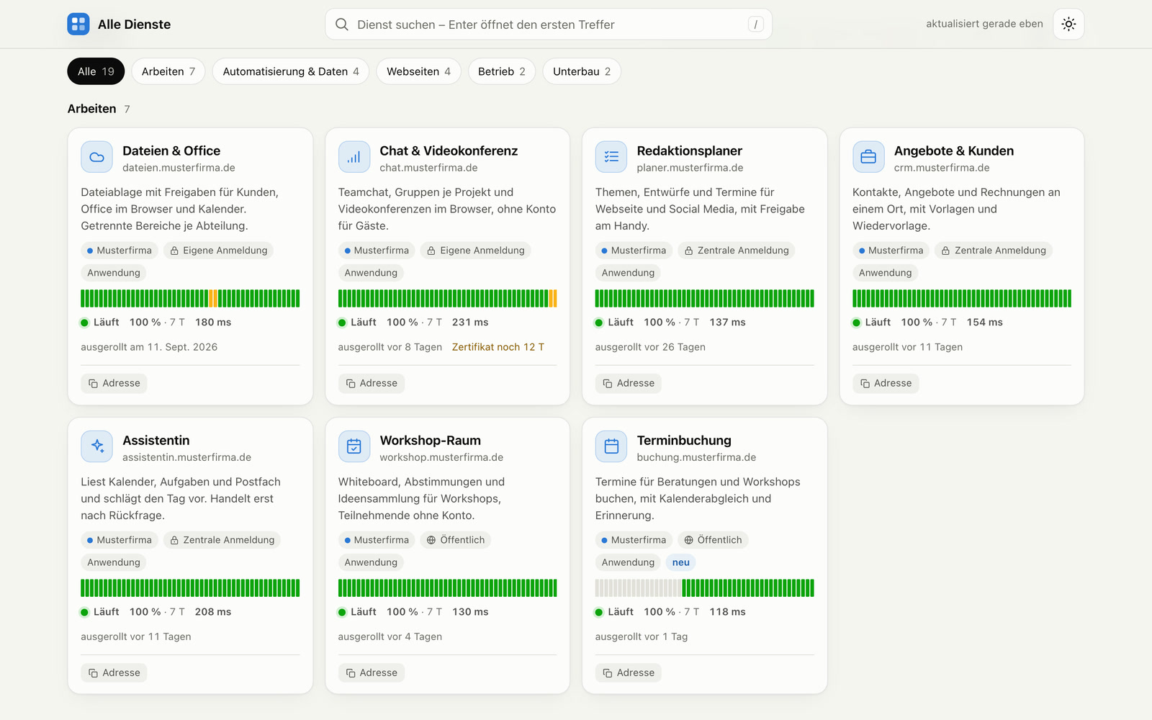1152x720 pixels.
Task: Filter by Webseiten 4
Action: tap(418, 71)
